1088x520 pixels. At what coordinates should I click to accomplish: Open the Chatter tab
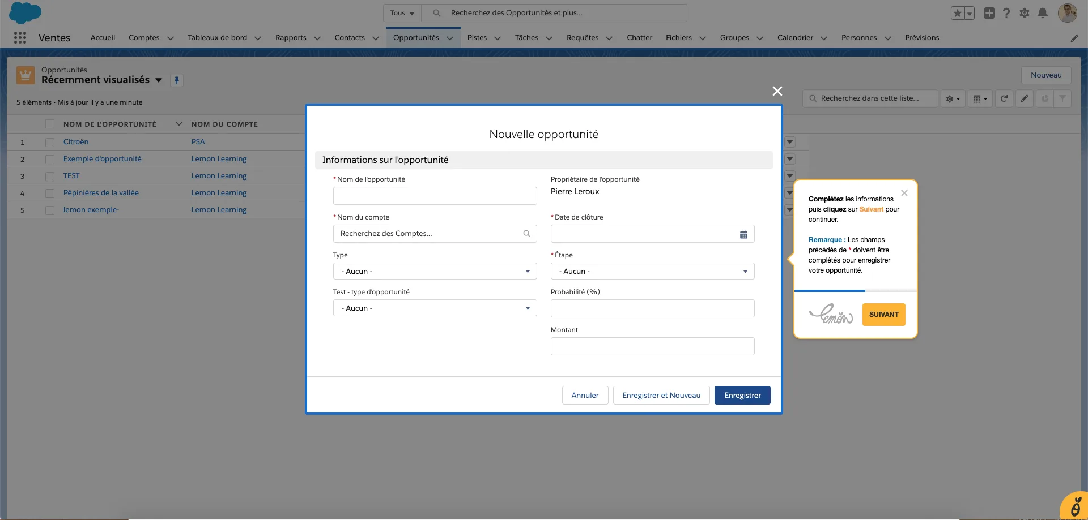639,38
